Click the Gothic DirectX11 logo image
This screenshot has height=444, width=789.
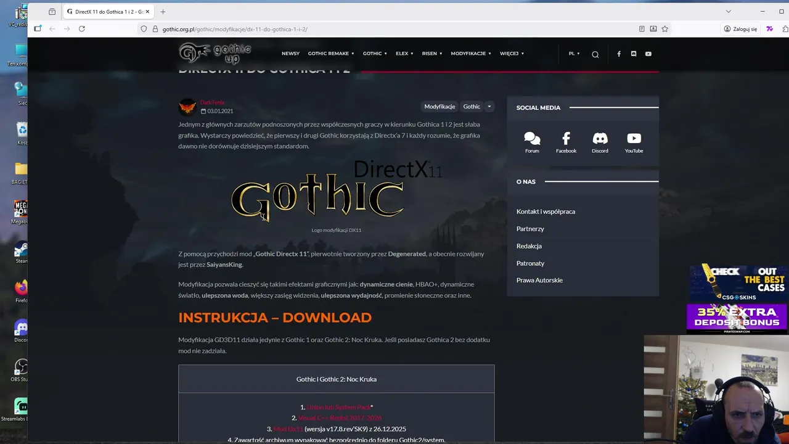coord(337,191)
